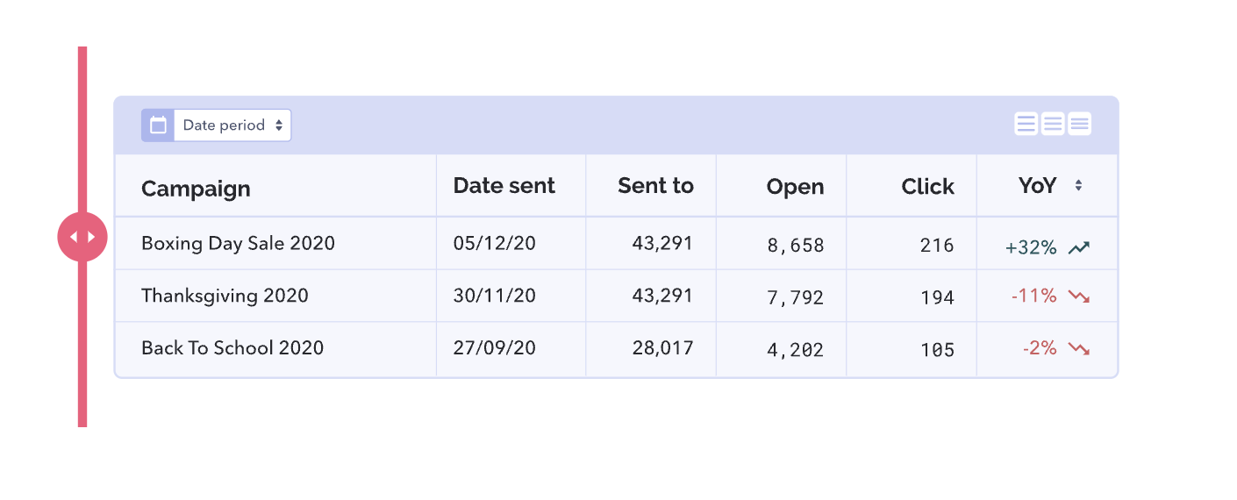The image size is (1237, 500).
Task: Click the upward trend icon for +32%
Action: click(x=1078, y=248)
